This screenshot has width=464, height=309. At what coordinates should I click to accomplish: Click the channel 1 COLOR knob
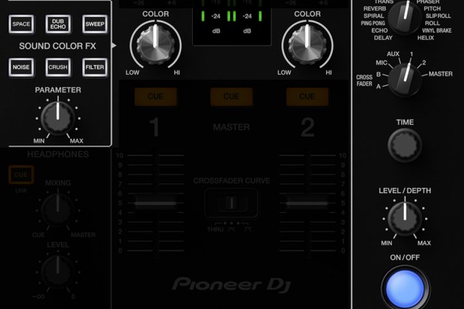154,44
